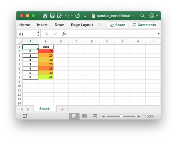
Task: Select red cell with value 10
Action: pyautogui.click(x=46, y=51)
